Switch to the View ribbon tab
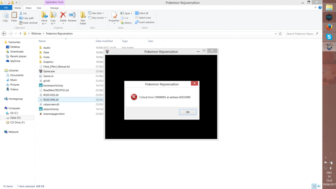Image resolution: width=336 pixels, height=189 pixels. (x=39, y=8)
